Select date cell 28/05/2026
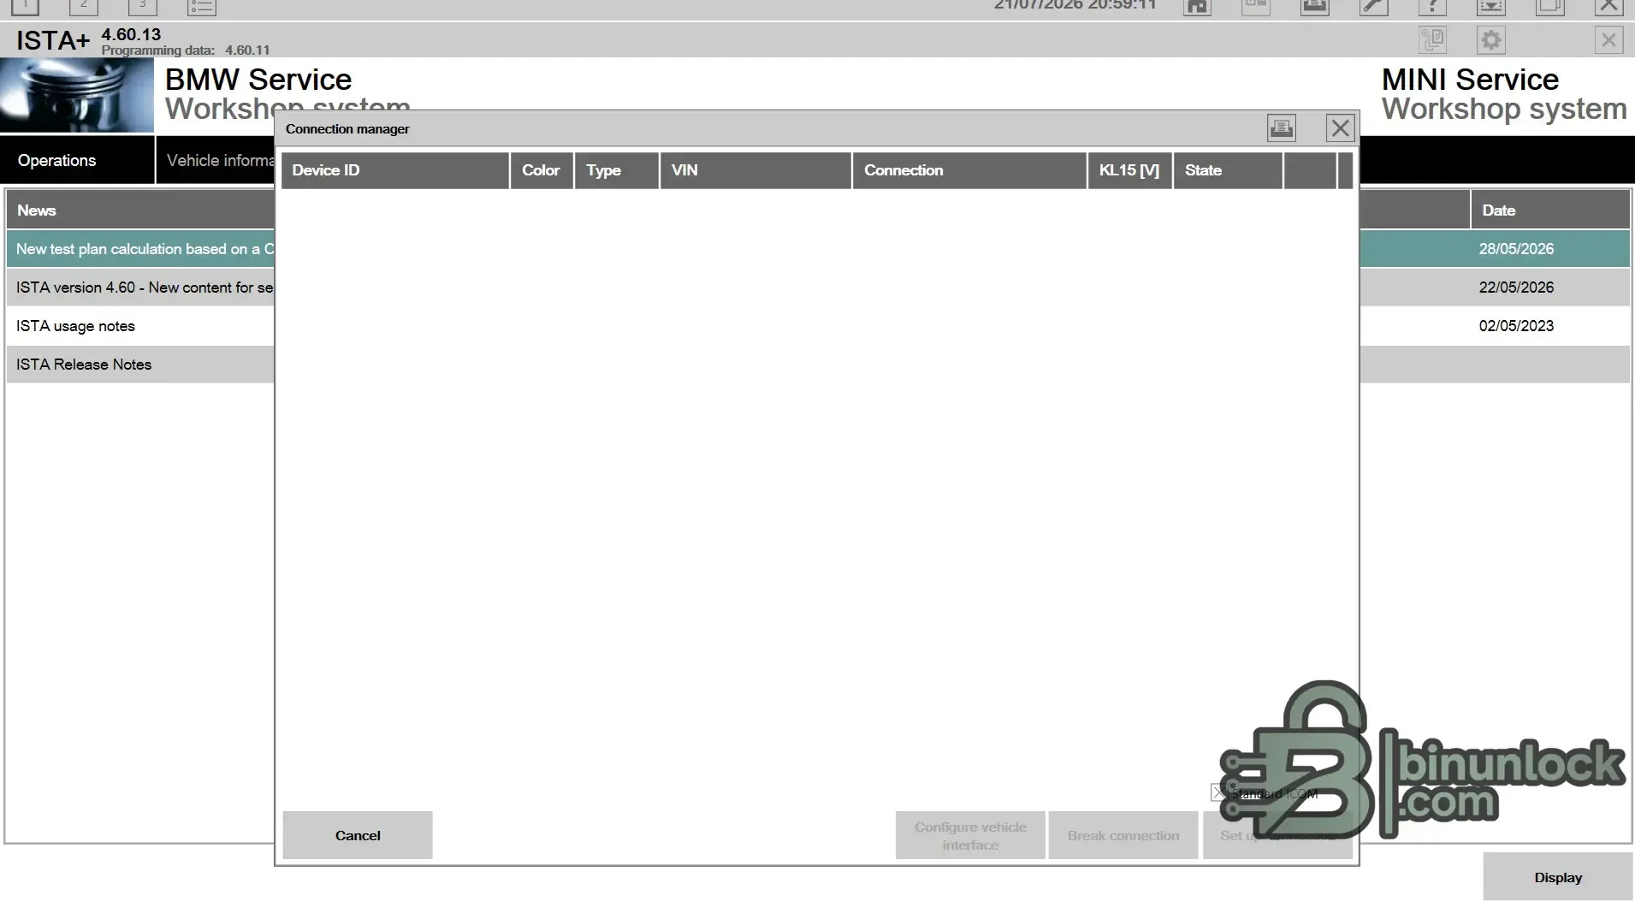Image resolution: width=1635 pixels, height=901 pixels. (x=1516, y=249)
